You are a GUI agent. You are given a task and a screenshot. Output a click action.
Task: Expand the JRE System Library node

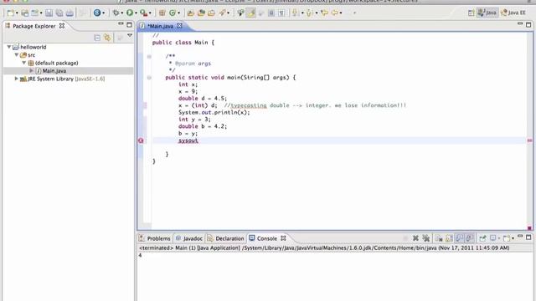pos(16,79)
